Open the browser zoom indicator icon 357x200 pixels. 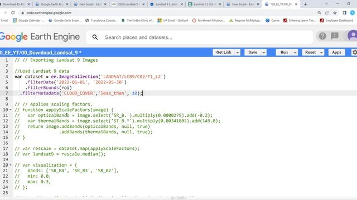click(319, 13)
